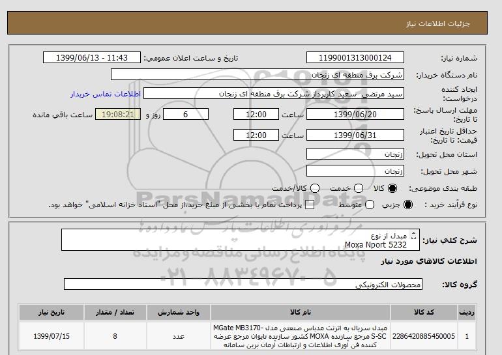Click the response deadline time field 12:00

point(256,114)
